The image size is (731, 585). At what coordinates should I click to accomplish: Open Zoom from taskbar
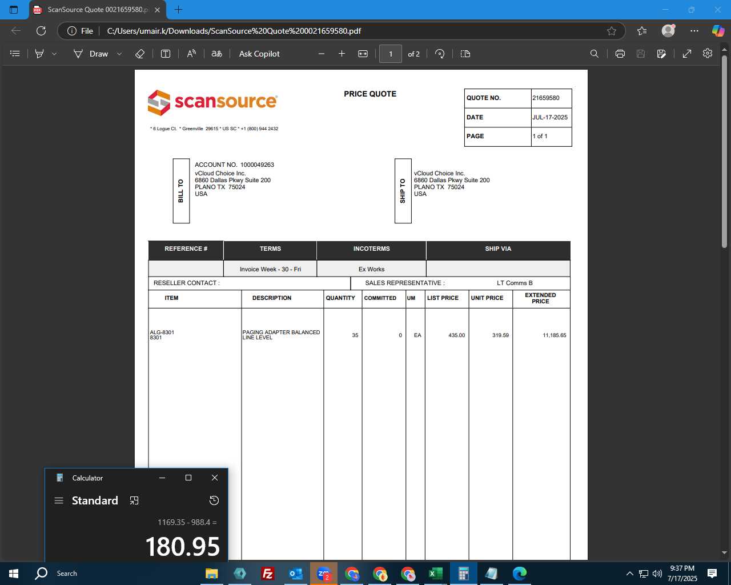point(324,574)
